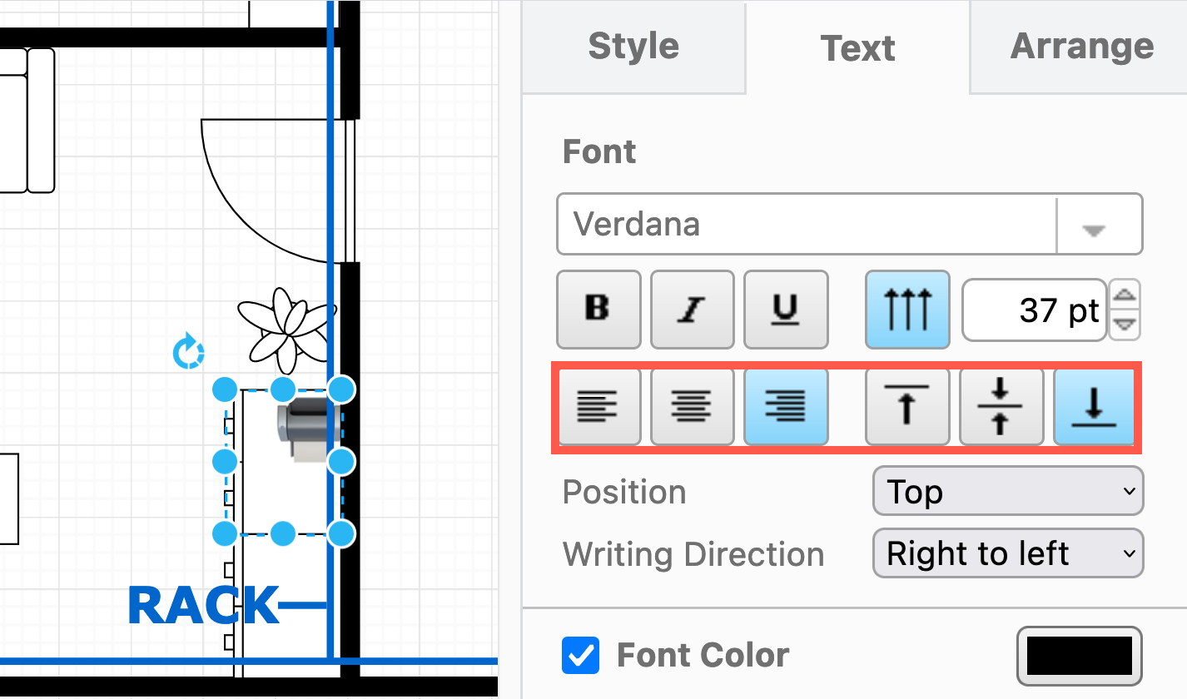Screen dimensions: 1187x699
Task: Apply italic formatting to the text
Action: click(x=692, y=309)
